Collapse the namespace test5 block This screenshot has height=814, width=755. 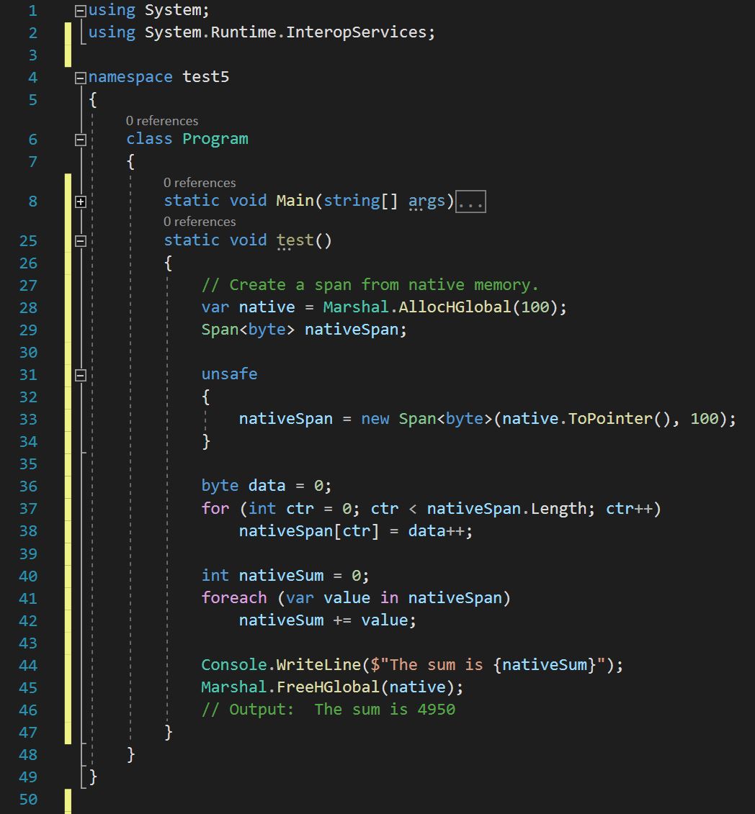pos(81,78)
